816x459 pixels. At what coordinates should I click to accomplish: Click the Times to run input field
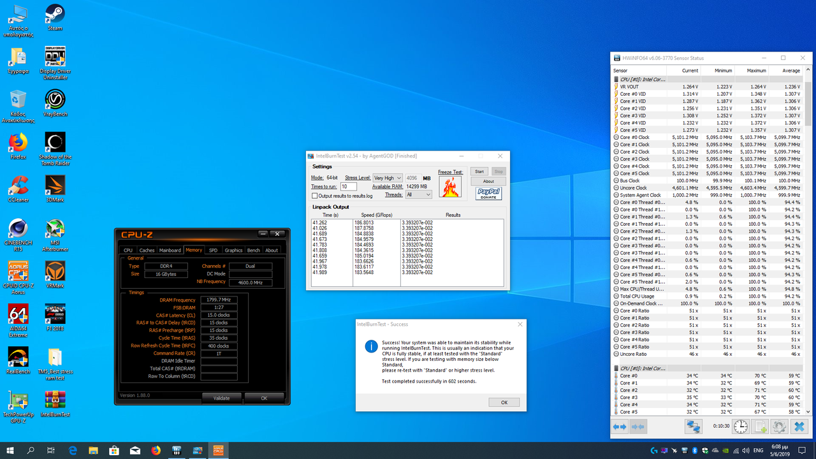coord(348,187)
